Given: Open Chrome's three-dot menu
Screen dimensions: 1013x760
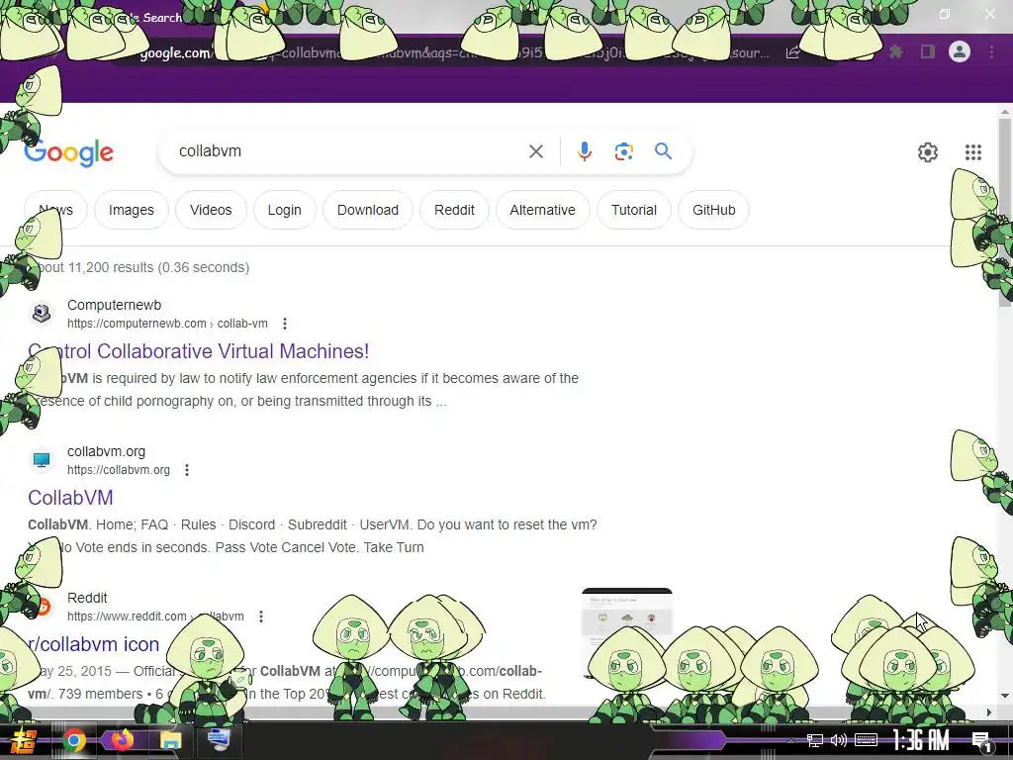Looking at the screenshot, I should (991, 51).
